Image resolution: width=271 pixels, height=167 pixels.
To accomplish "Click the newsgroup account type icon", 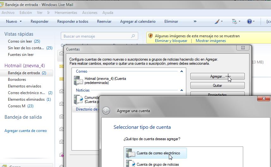I will [130, 164].
